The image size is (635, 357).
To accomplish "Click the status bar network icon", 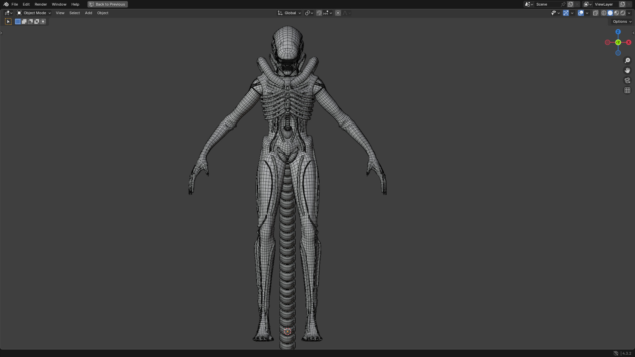I will pyautogui.click(x=616, y=353).
